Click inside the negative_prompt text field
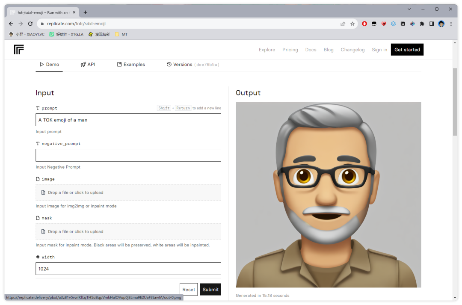The image size is (462, 305). pos(128,155)
